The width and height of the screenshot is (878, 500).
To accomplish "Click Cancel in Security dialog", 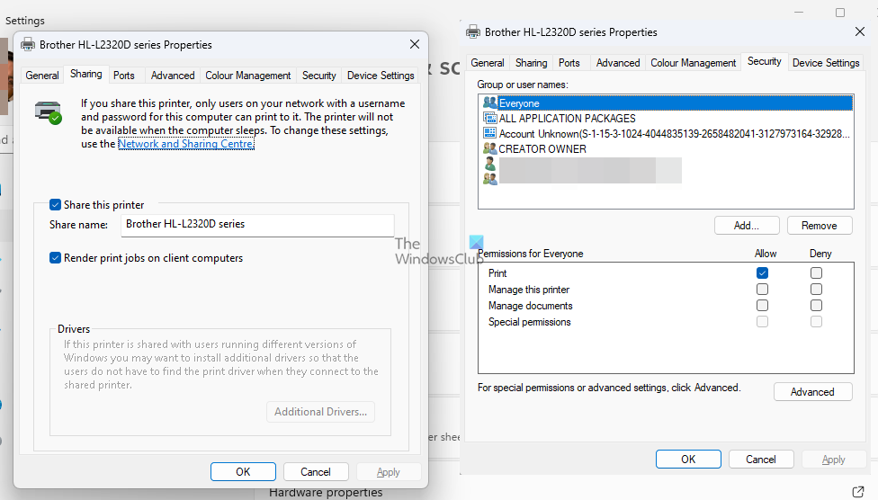I will click(761, 460).
